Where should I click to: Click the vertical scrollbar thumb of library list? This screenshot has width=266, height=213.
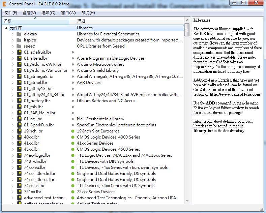pyautogui.click(x=187, y=30)
